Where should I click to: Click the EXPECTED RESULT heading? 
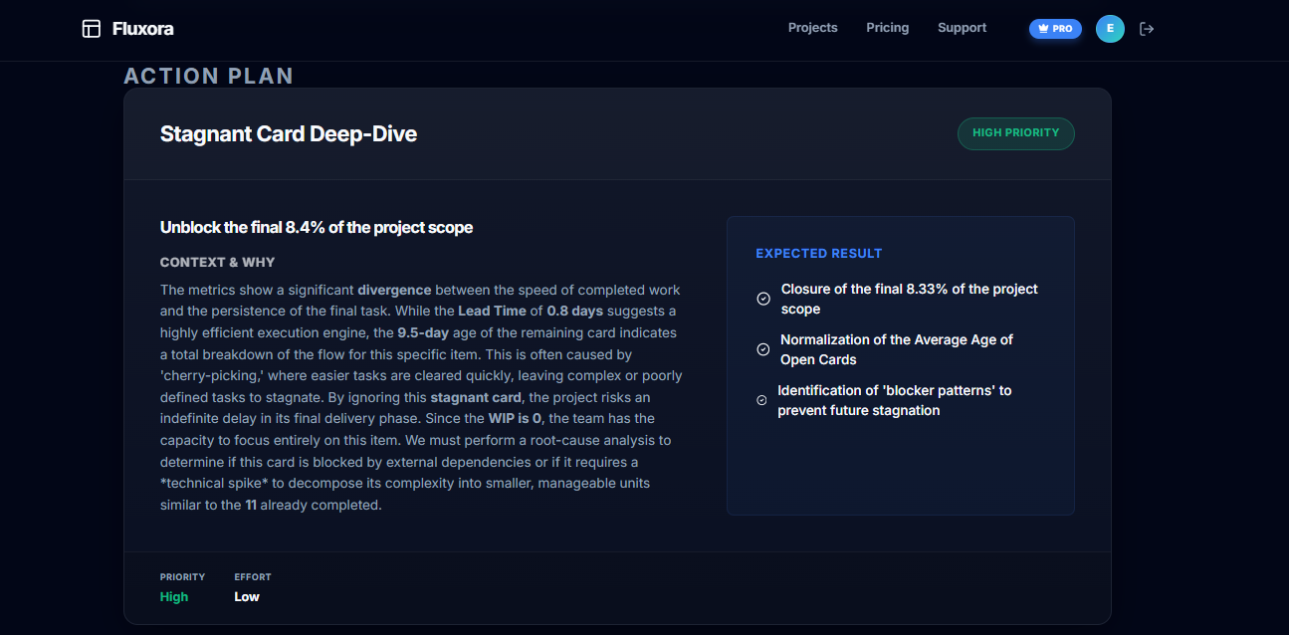coord(818,254)
